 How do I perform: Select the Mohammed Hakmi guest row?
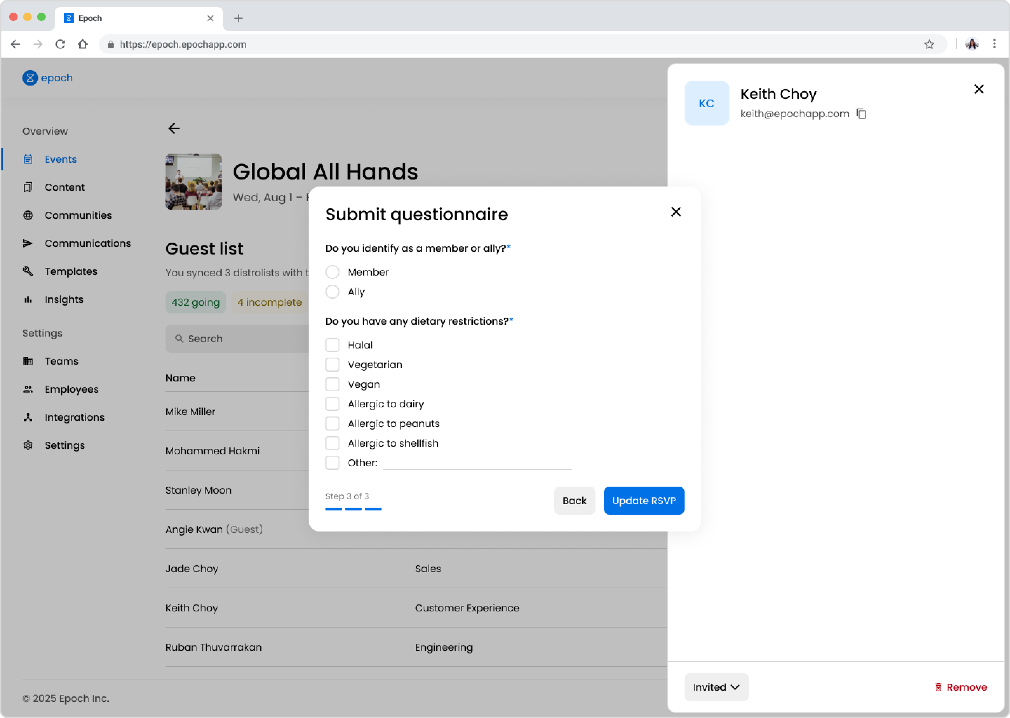[x=237, y=451]
